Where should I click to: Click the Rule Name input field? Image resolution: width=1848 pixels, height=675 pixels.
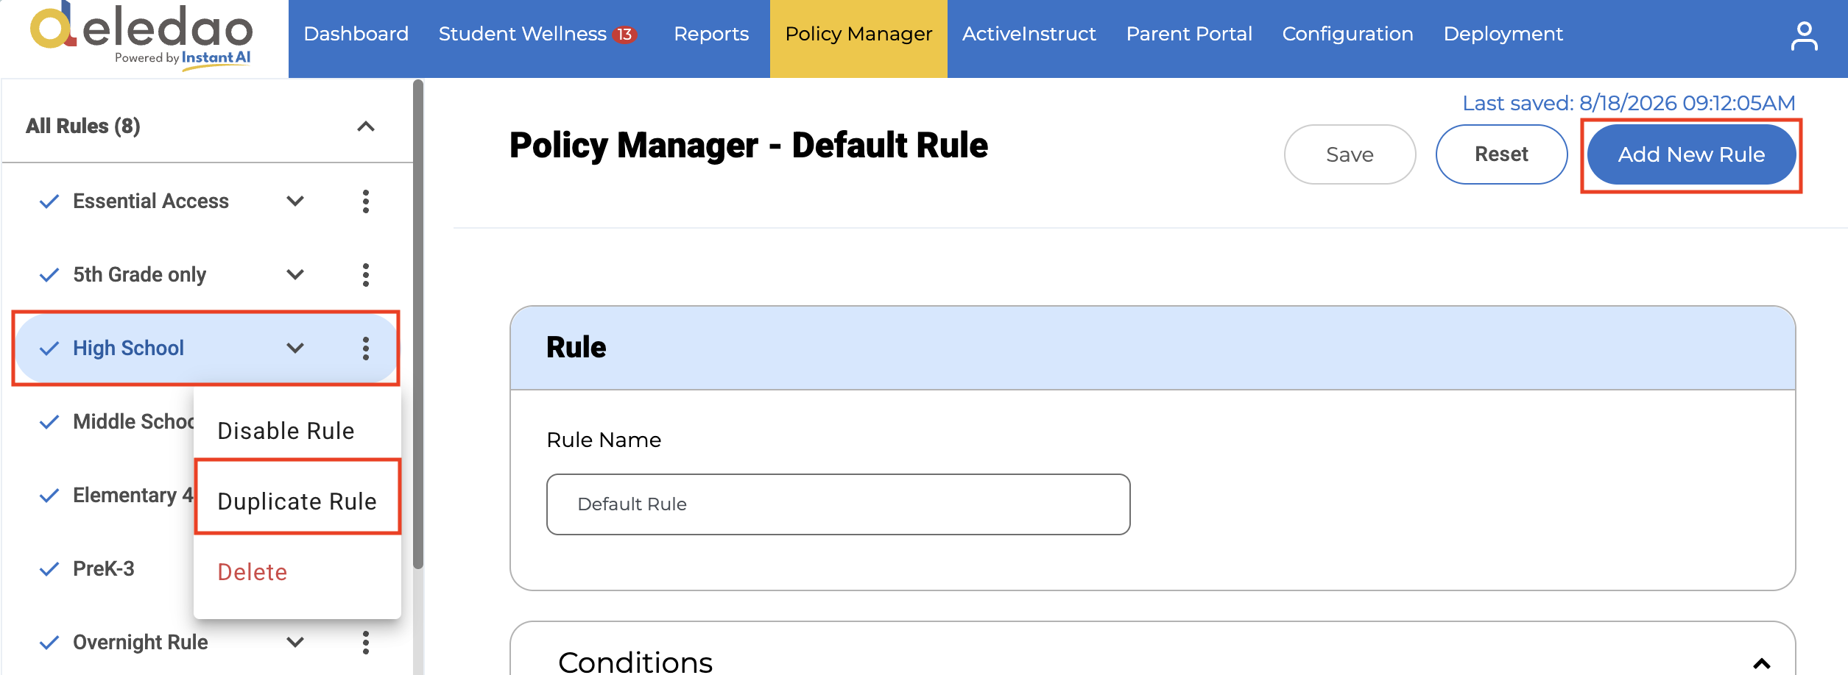coord(838,504)
